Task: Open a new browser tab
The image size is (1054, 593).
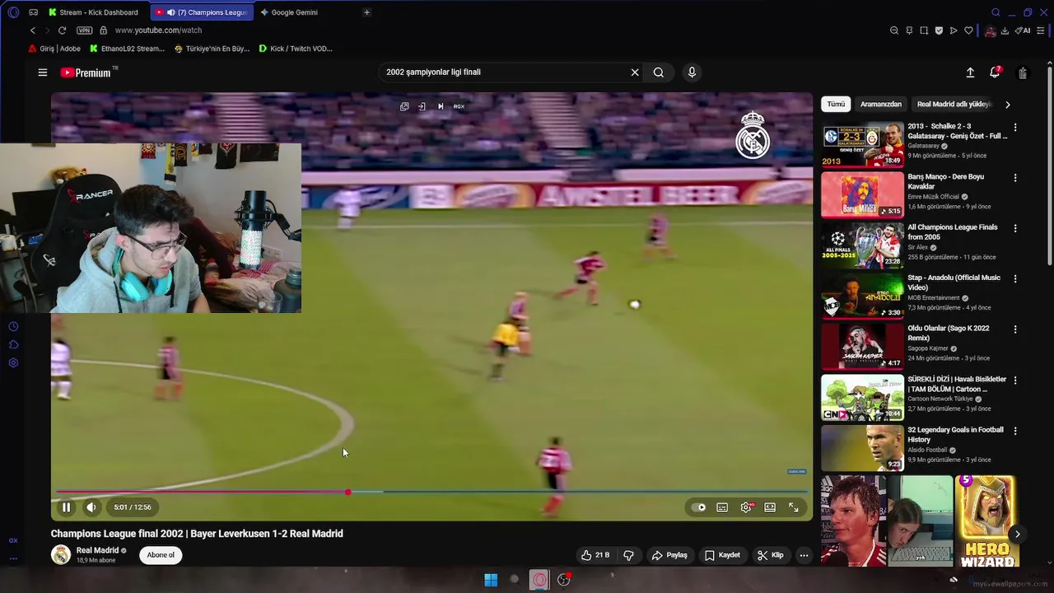Action: pyautogui.click(x=366, y=12)
